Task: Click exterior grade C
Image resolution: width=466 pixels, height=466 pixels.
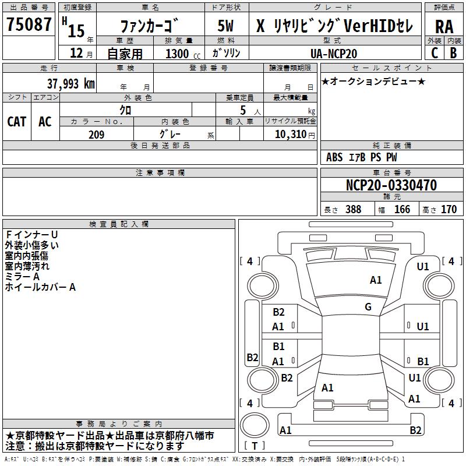Action: pos(434,53)
